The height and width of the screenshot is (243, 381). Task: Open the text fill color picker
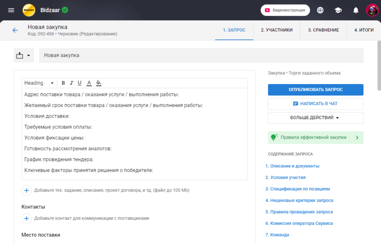[x=99, y=83]
